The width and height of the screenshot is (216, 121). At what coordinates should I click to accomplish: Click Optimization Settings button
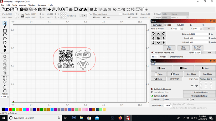(199, 96)
